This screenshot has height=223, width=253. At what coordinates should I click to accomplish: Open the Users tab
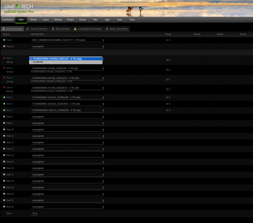[x=46, y=20]
